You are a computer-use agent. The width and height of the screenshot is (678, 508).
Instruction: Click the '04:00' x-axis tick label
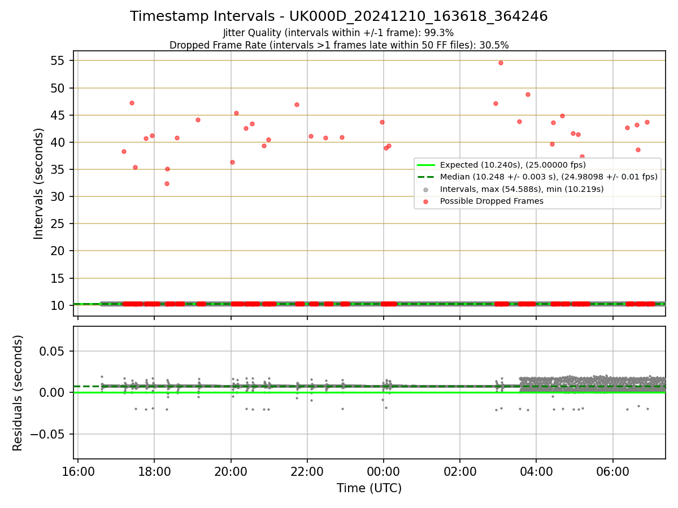[536, 471]
